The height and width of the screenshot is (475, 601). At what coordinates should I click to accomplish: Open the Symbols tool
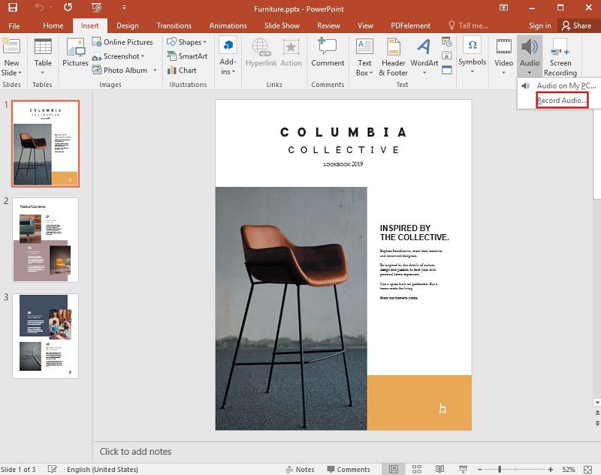(x=473, y=53)
